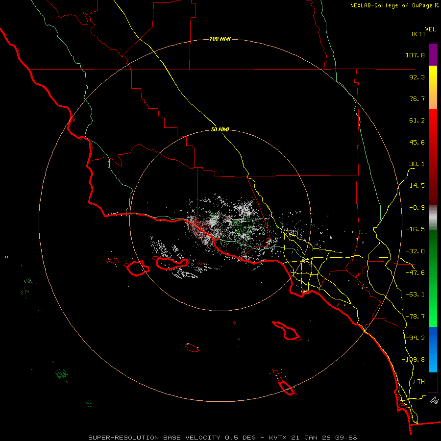441x441 pixels.
Task: Click the -78.7 legend value
Action: tap(415, 317)
